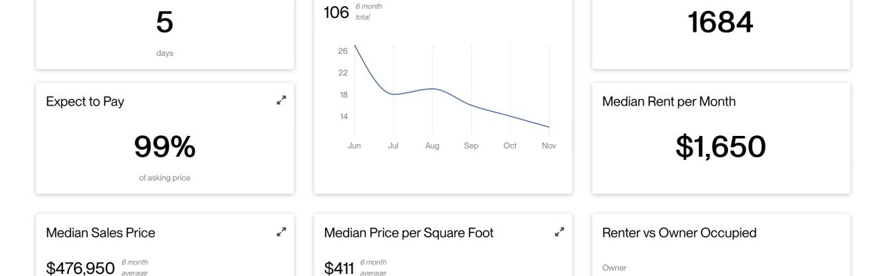The width and height of the screenshot is (885, 276).
Task: Click the Jun label on chart axis
Action: (354, 146)
